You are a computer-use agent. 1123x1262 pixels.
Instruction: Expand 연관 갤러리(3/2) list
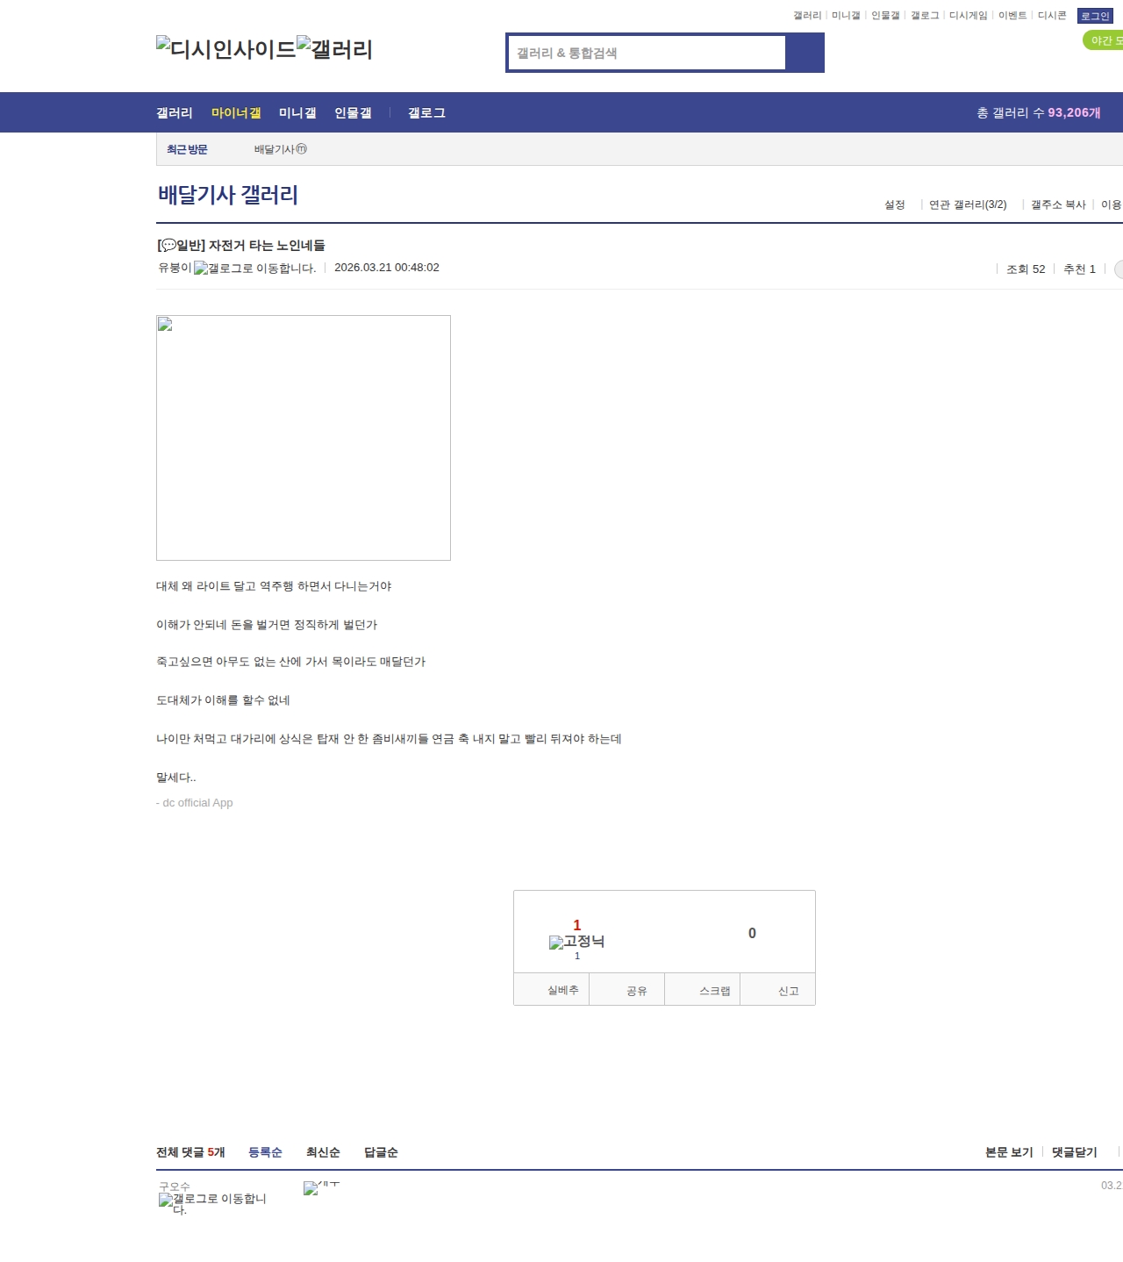tap(968, 204)
